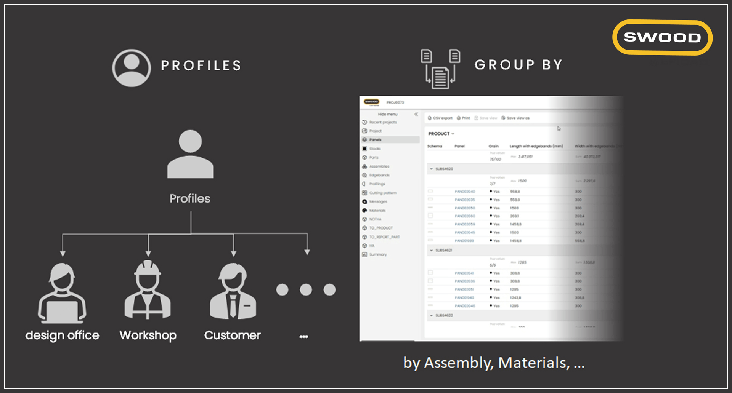Click the schema thumbnail for PAN002060
Viewport: 732px width, 393px height.
(430, 216)
